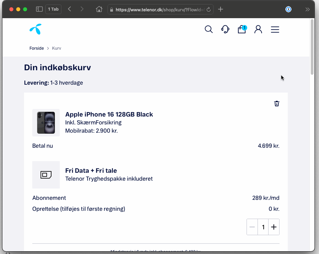Open the search magnifier icon
Image resolution: width=319 pixels, height=254 pixels.
coord(208,29)
